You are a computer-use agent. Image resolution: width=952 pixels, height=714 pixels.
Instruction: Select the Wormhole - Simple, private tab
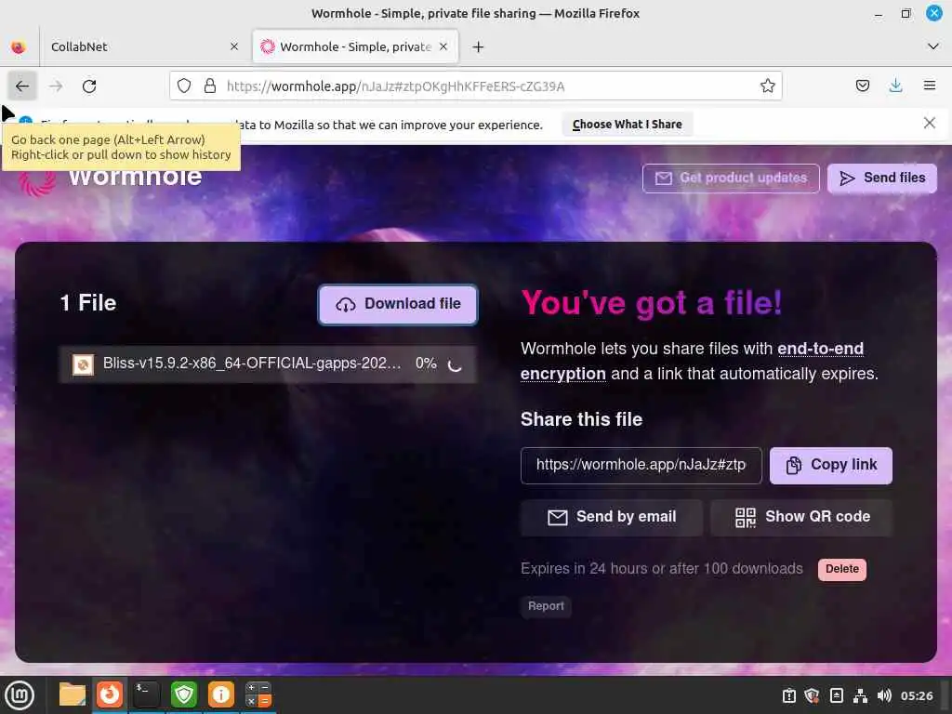coord(355,46)
